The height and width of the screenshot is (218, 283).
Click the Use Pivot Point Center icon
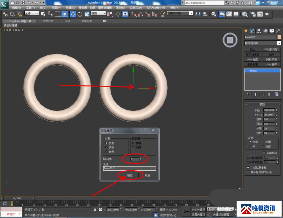click(x=110, y=14)
